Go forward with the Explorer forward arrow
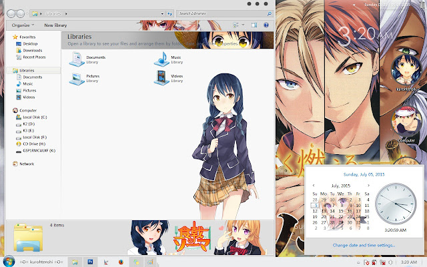This screenshot has width=427, height=267. [x=20, y=13]
